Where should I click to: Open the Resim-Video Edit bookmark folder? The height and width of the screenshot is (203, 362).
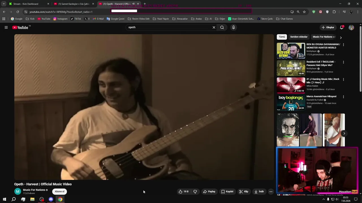pos(139,19)
